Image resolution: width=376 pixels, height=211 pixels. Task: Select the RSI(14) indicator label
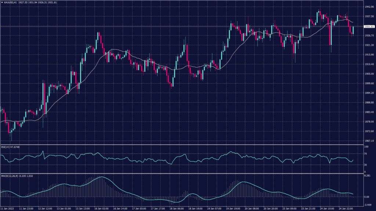pyautogui.click(x=10, y=147)
